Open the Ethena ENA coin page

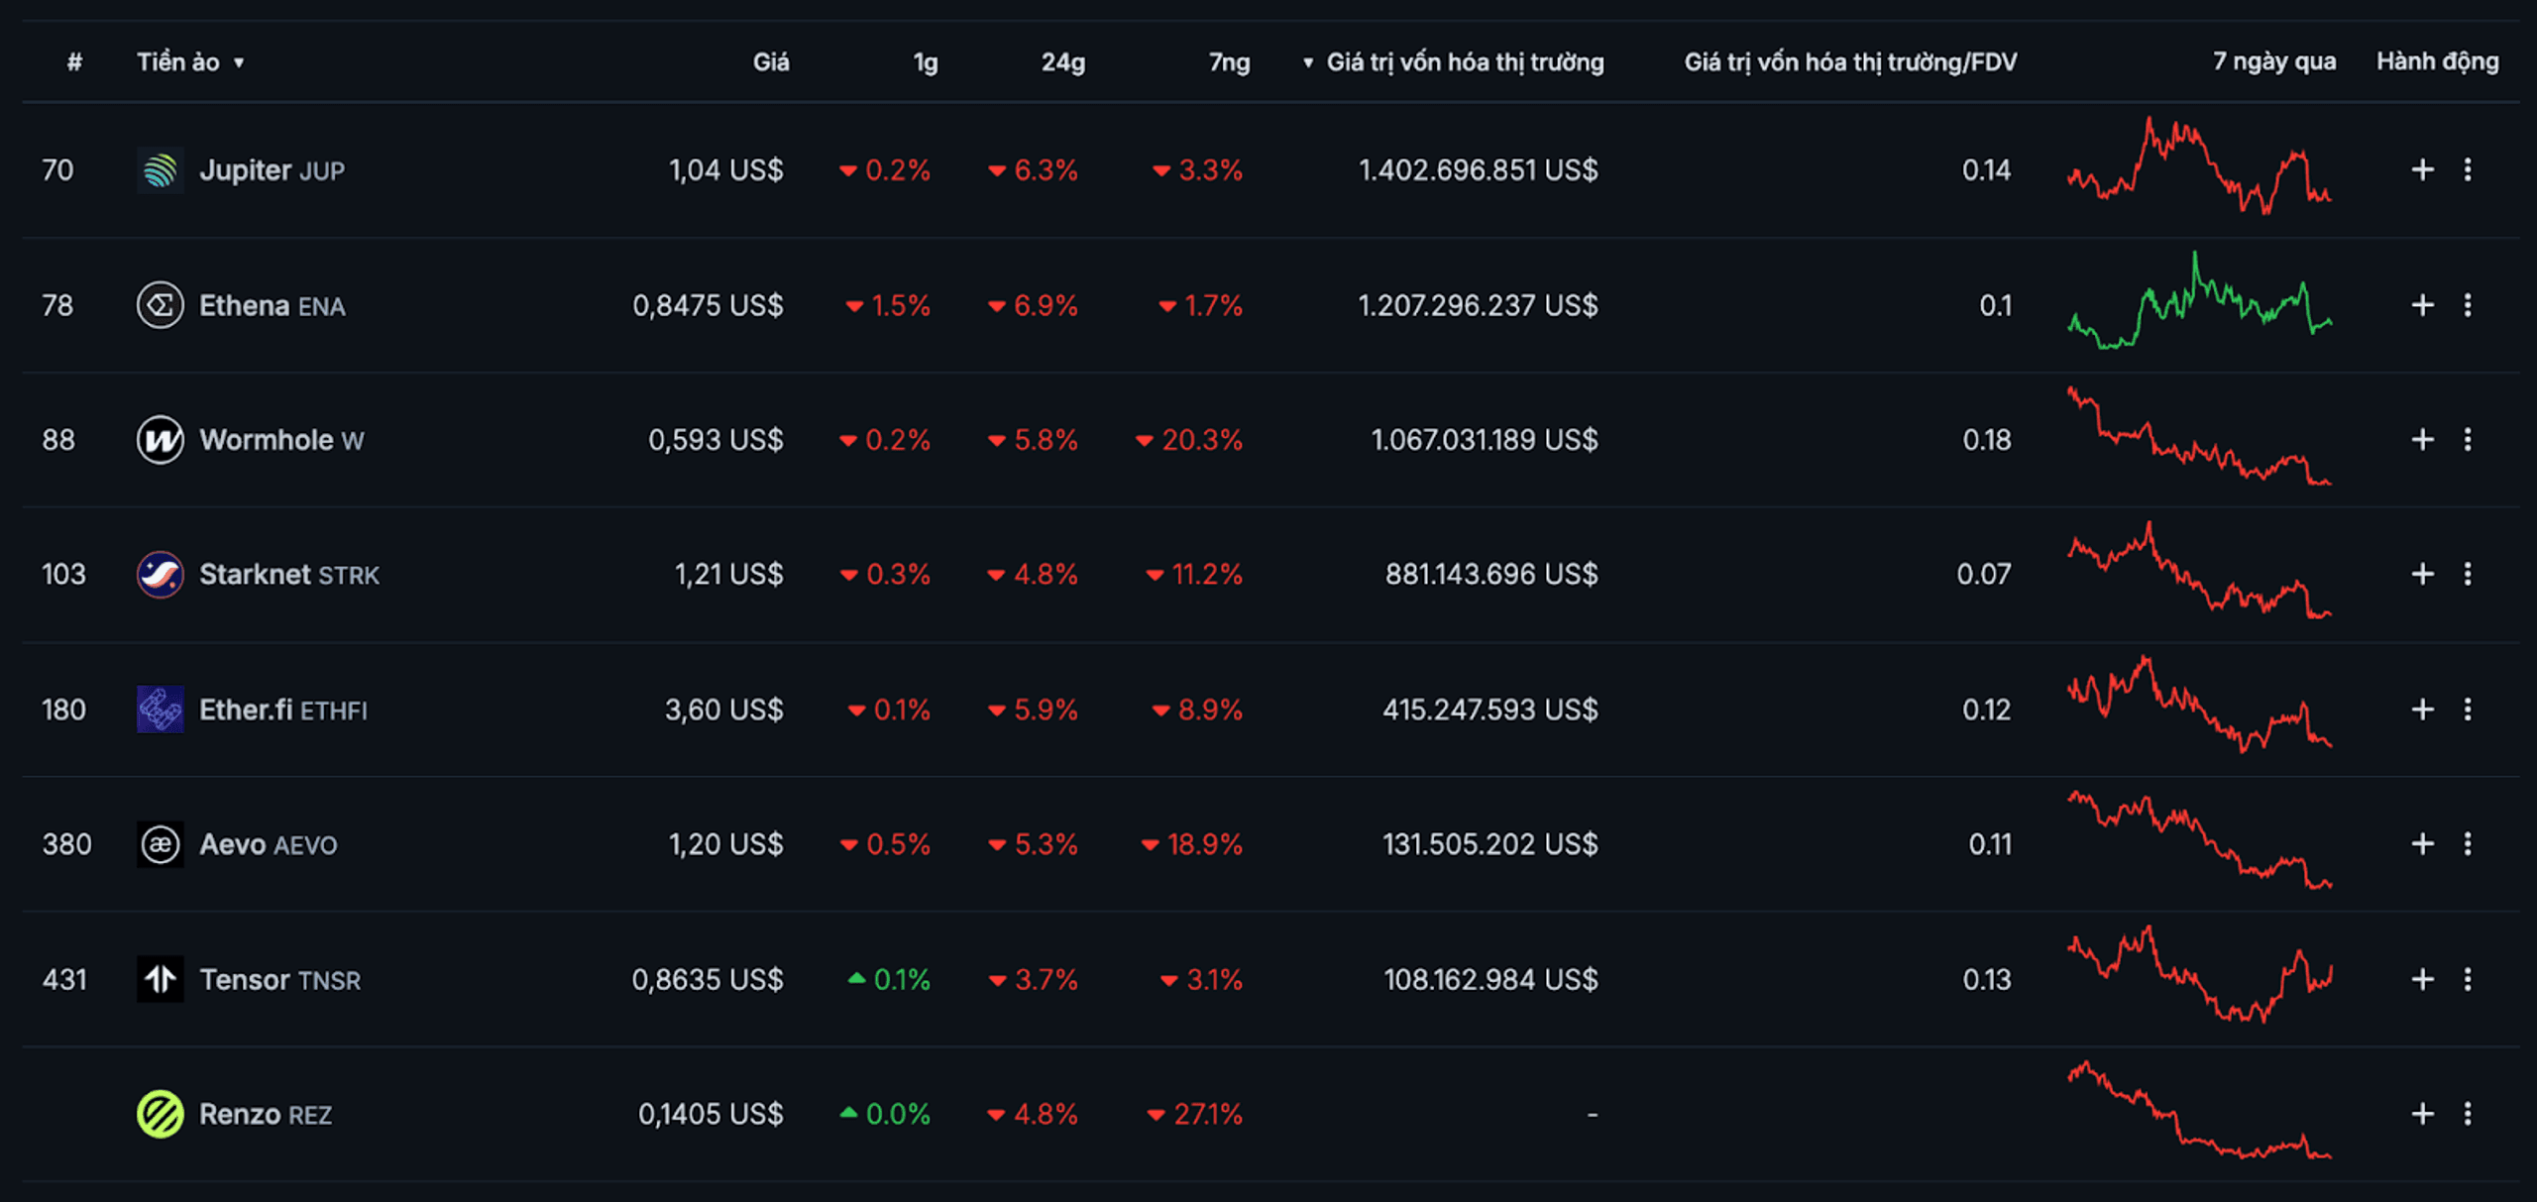point(273,305)
